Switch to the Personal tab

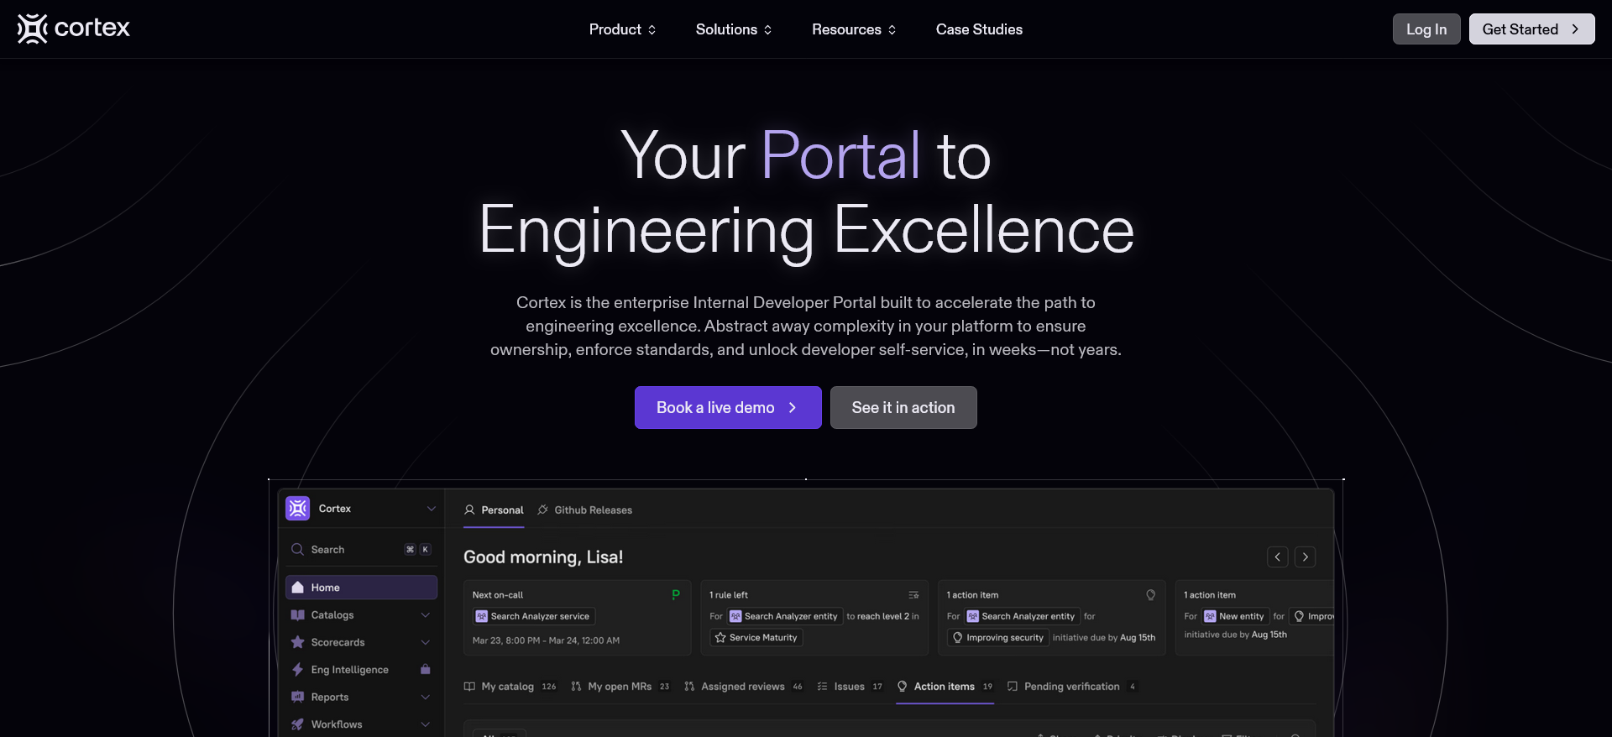pos(494,510)
